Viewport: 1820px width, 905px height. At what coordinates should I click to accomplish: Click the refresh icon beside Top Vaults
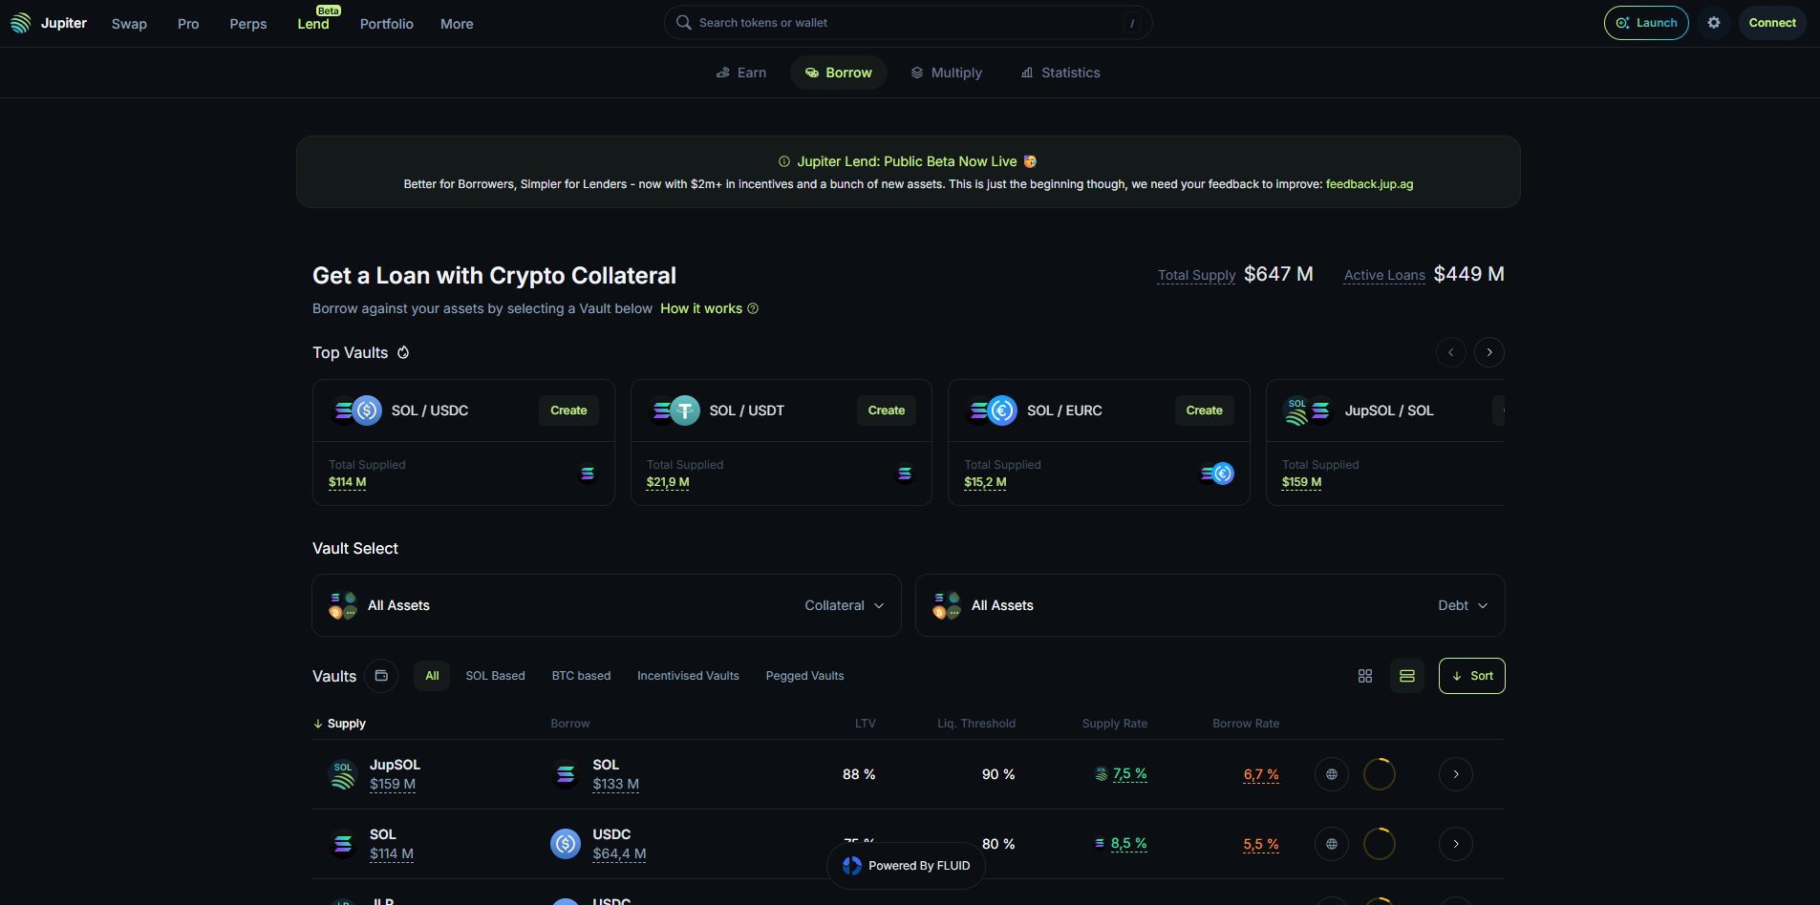pyautogui.click(x=403, y=352)
